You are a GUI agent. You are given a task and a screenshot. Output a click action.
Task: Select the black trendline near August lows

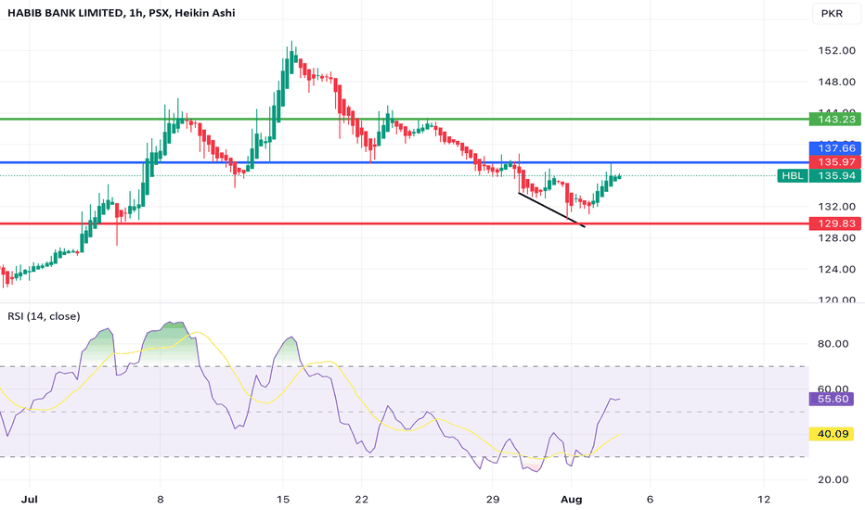551,210
